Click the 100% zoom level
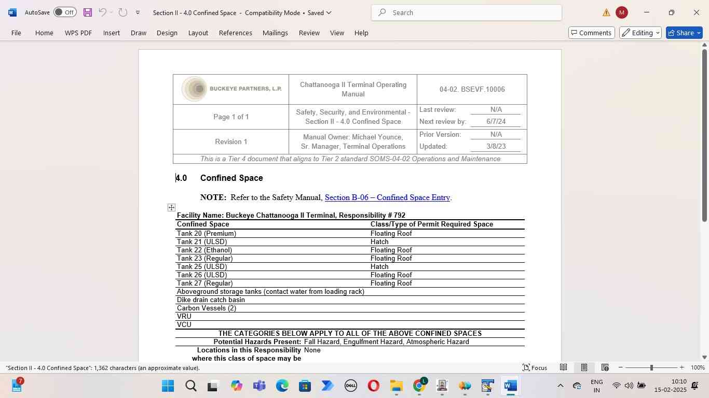709x398 pixels. pos(698,367)
